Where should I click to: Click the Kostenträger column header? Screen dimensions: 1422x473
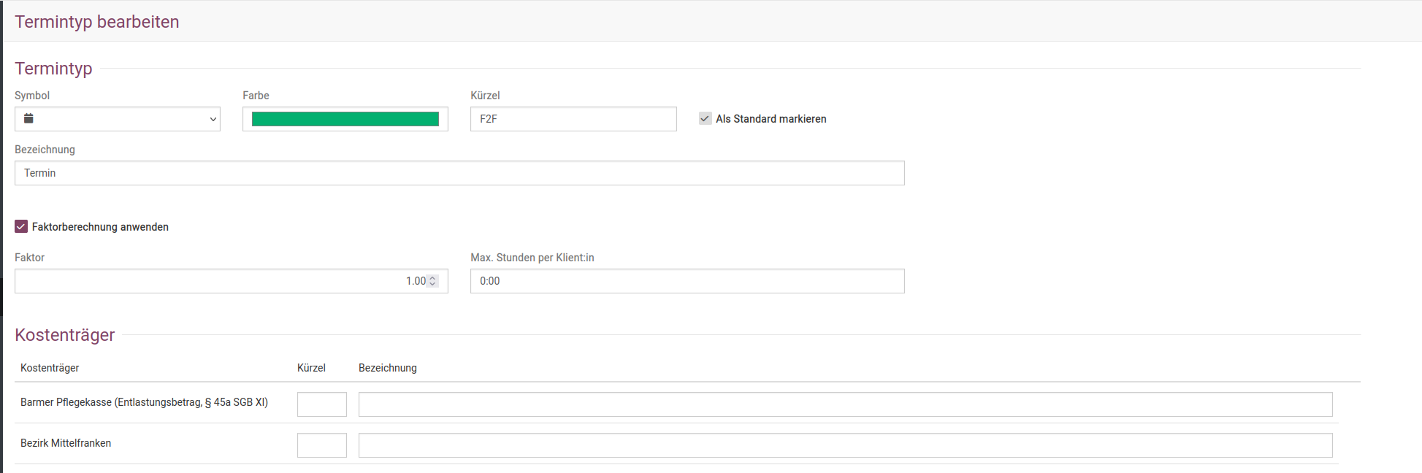coord(50,368)
